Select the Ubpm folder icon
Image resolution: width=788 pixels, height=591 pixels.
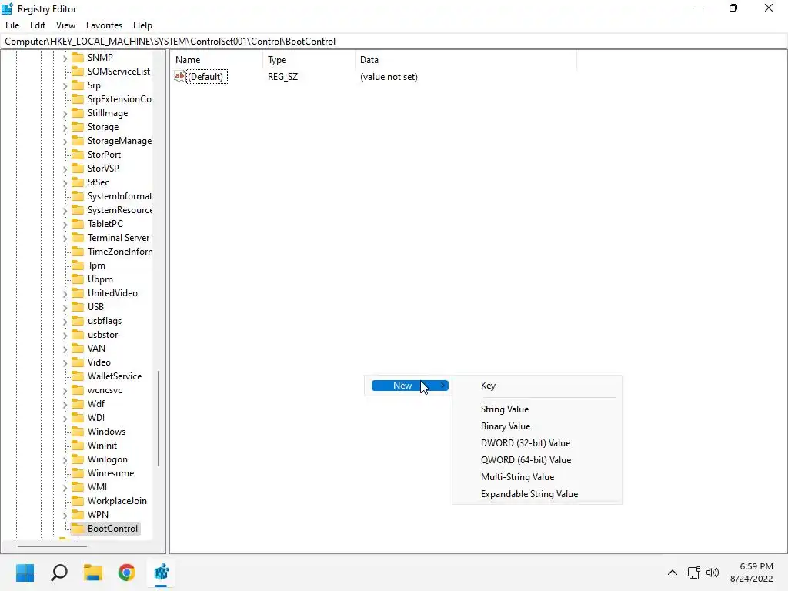coord(78,279)
